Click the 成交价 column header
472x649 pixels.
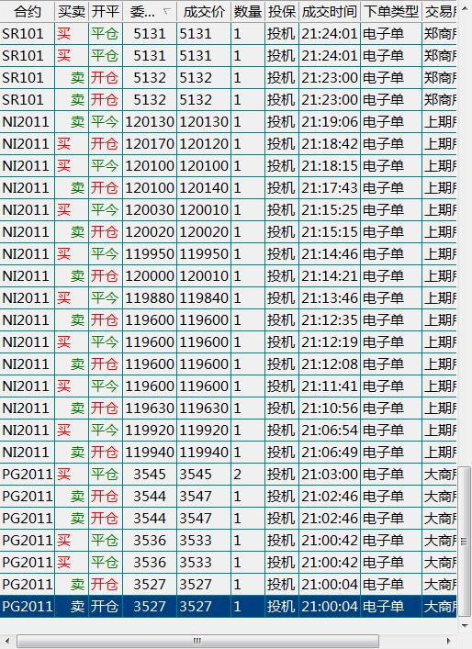tap(204, 12)
